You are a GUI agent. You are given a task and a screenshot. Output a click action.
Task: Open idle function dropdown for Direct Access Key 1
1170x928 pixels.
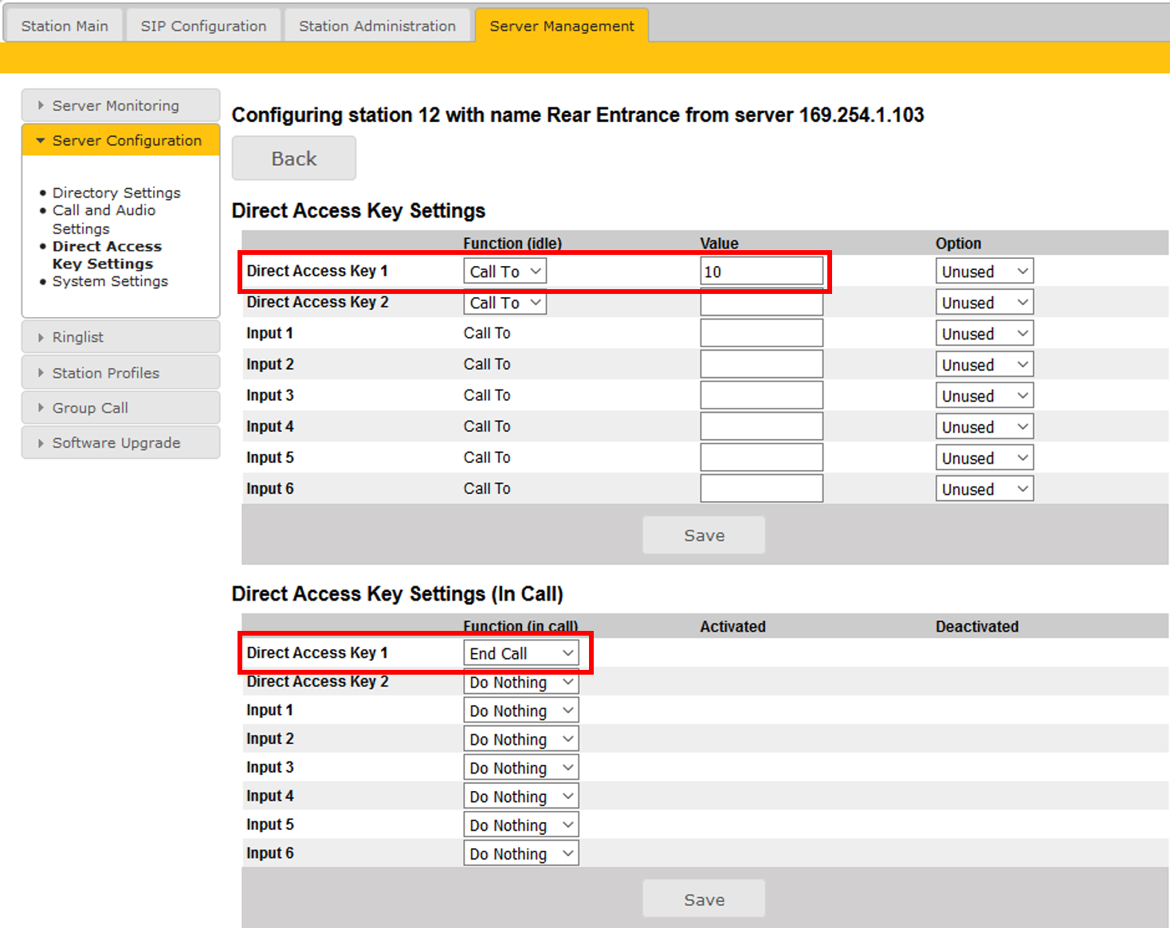pyautogui.click(x=505, y=272)
